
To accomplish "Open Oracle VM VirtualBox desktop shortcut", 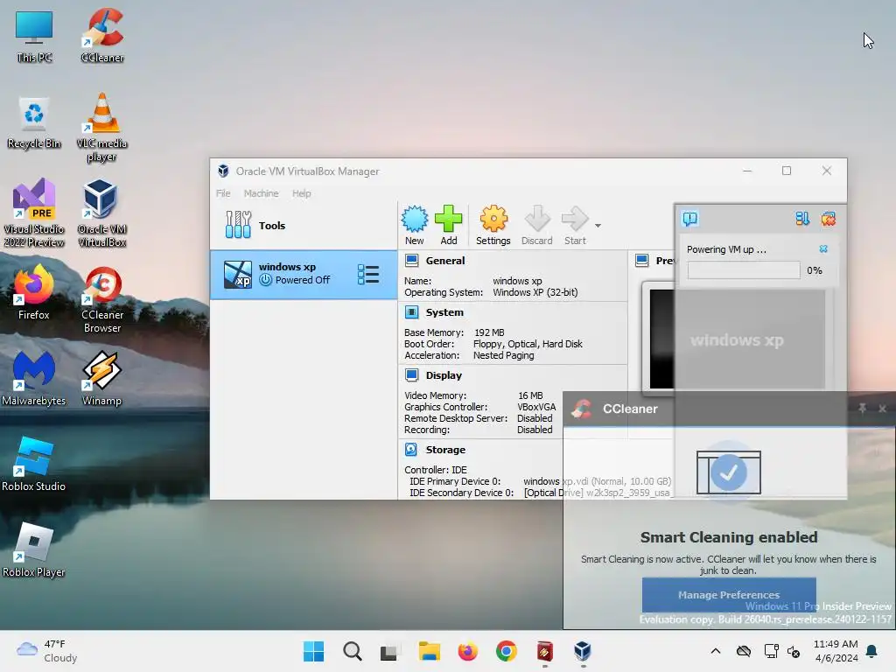I will point(102,213).
